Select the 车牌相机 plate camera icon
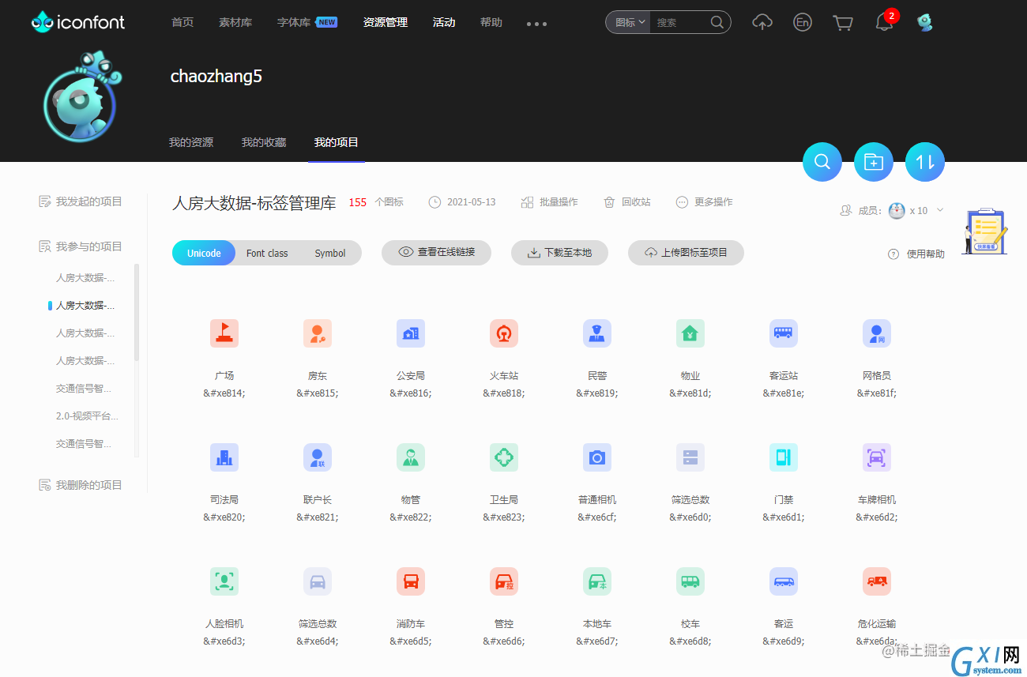 (x=877, y=457)
